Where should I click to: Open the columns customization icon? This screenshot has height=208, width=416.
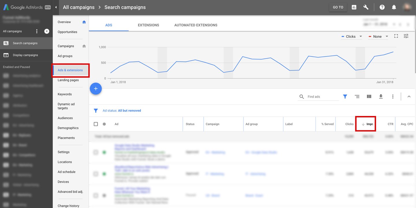pos(369,96)
